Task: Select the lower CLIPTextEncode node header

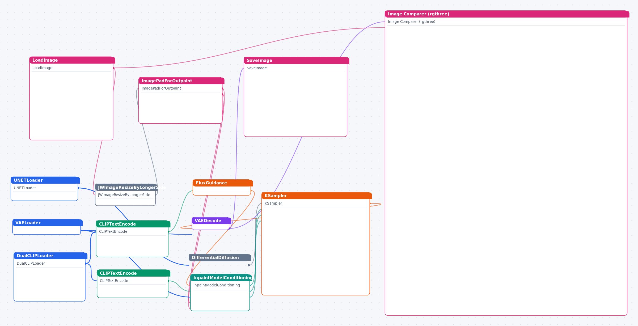Action: tap(133, 273)
